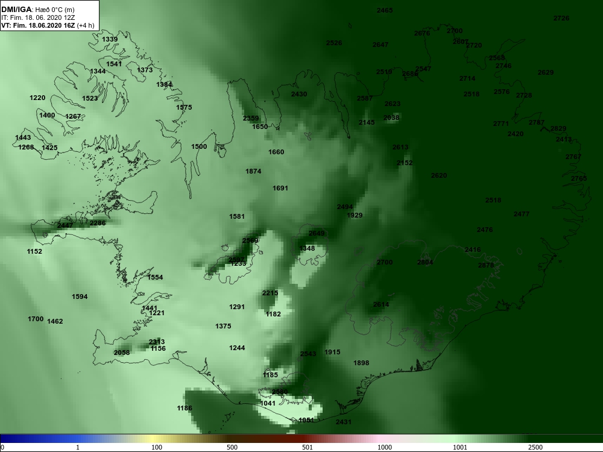The height and width of the screenshot is (452, 603).
Task: Select the map value 2431
Action: point(344,422)
